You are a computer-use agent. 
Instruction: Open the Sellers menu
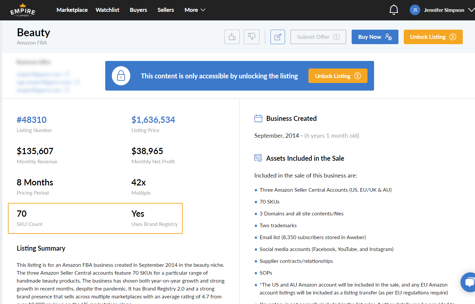click(x=166, y=10)
